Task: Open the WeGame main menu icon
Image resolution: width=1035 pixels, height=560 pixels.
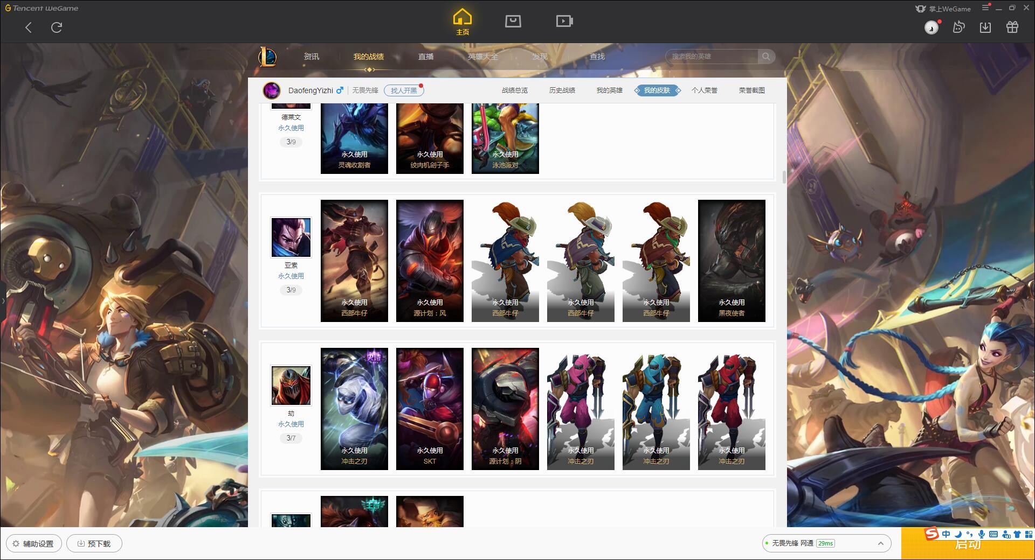Action: coord(985,8)
